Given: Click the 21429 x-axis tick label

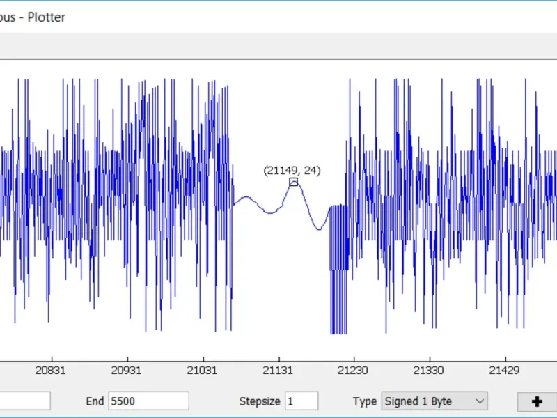Looking at the screenshot, I should [504, 371].
